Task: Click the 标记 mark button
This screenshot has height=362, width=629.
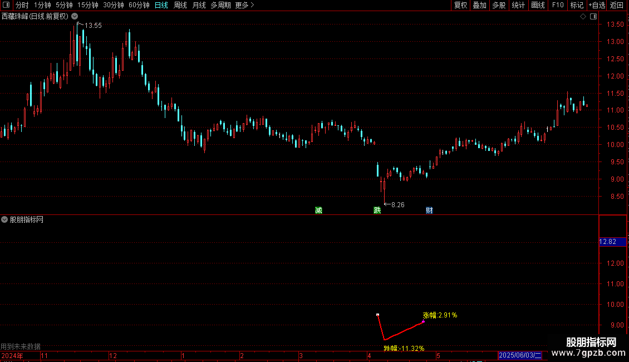Action: tap(577, 5)
